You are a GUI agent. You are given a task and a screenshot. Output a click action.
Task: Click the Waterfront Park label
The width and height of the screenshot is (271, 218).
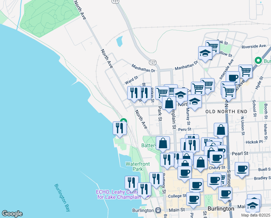(x=138, y=166)
